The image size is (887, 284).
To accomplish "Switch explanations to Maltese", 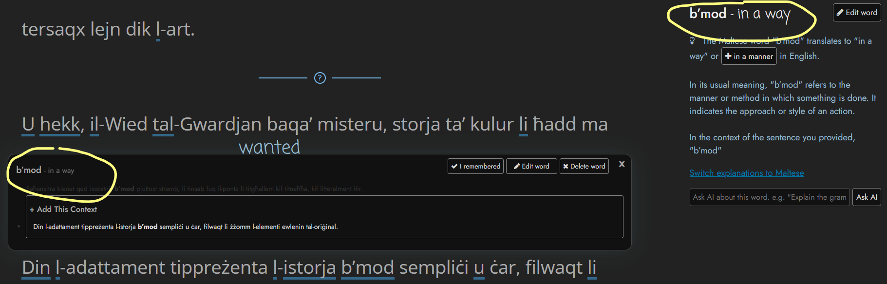I will click(x=746, y=173).
